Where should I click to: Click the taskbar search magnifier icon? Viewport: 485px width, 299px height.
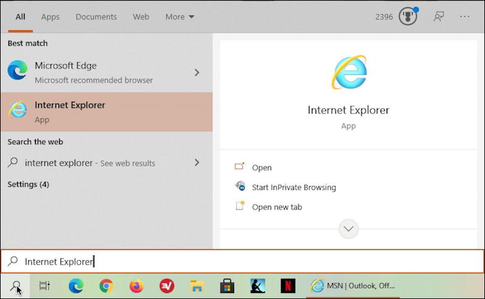click(x=15, y=286)
